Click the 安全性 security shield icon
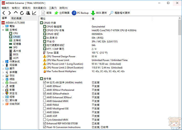The width and height of the screenshot is (182, 130). click(x=7, y=93)
